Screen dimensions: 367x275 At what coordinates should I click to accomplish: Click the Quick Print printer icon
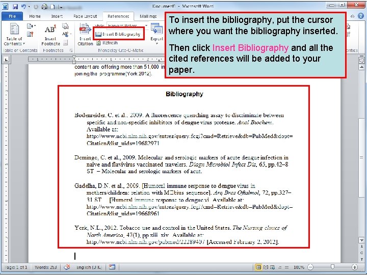click(x=44, y=7)
